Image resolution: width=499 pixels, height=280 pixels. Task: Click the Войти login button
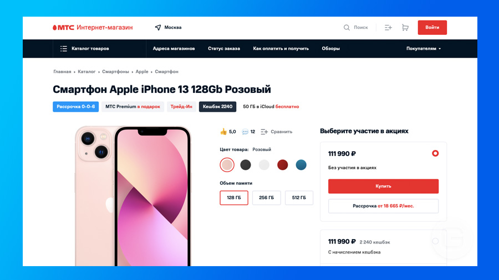[x=432, y=28]
